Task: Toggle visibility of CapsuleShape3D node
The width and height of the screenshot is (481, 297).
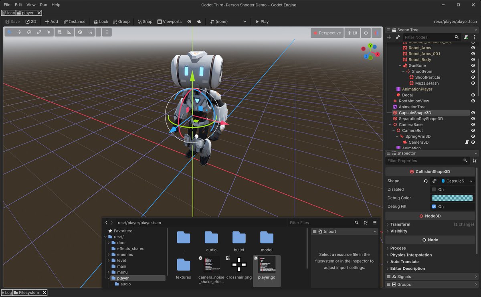Action: click(x=473, y=113)
